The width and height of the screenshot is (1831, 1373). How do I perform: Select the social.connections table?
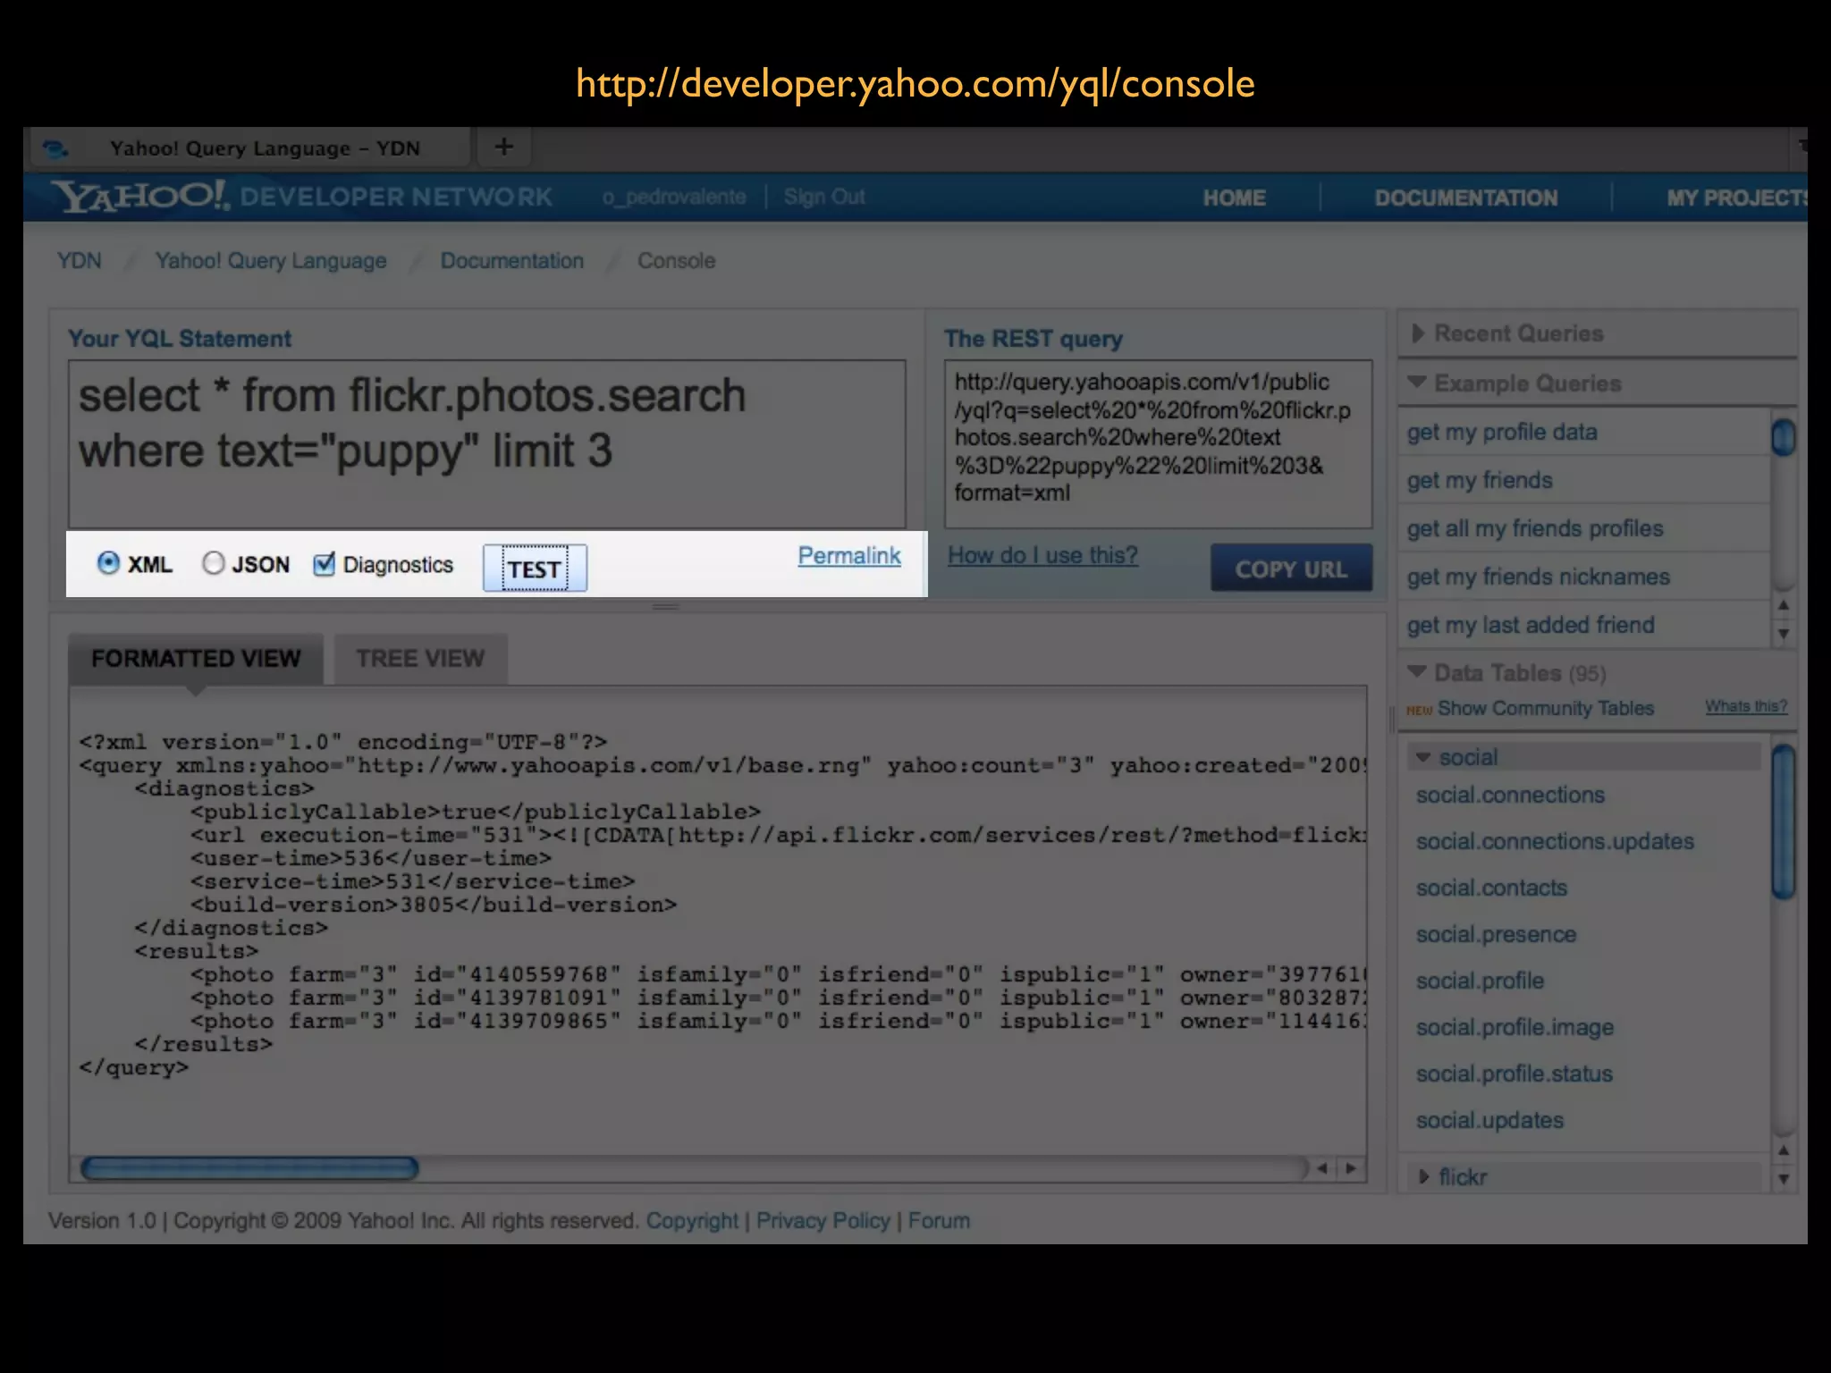[x=1510, y=795]
